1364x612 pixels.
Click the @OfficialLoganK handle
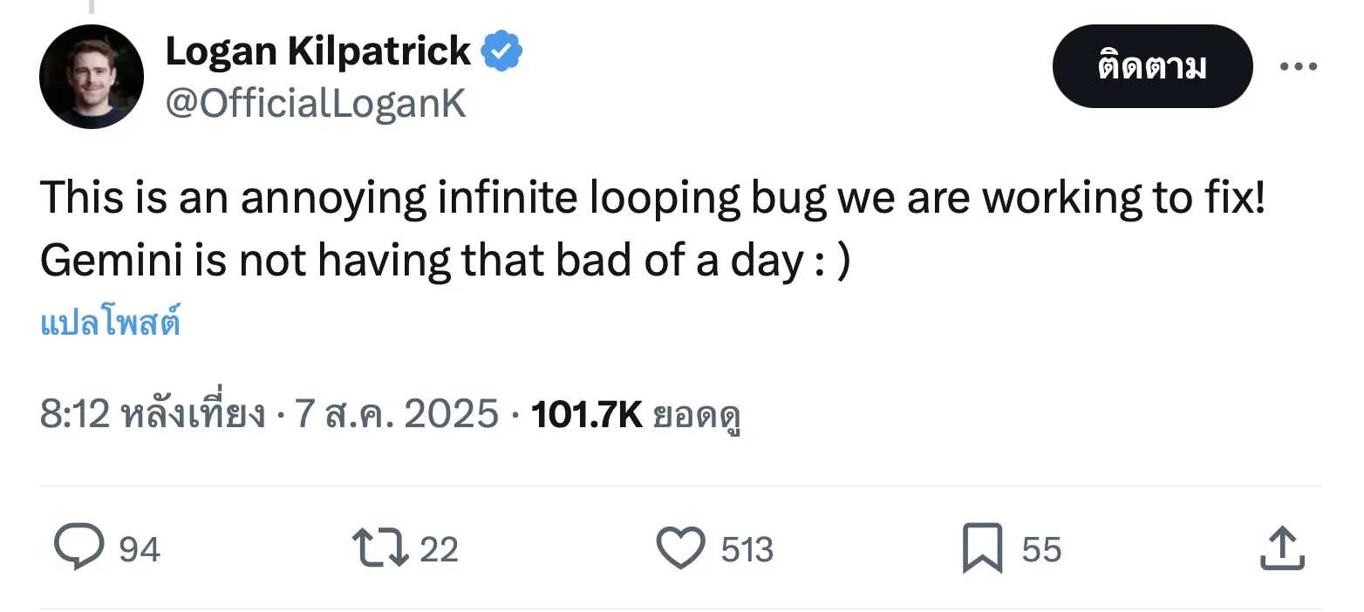coord(315,104)
